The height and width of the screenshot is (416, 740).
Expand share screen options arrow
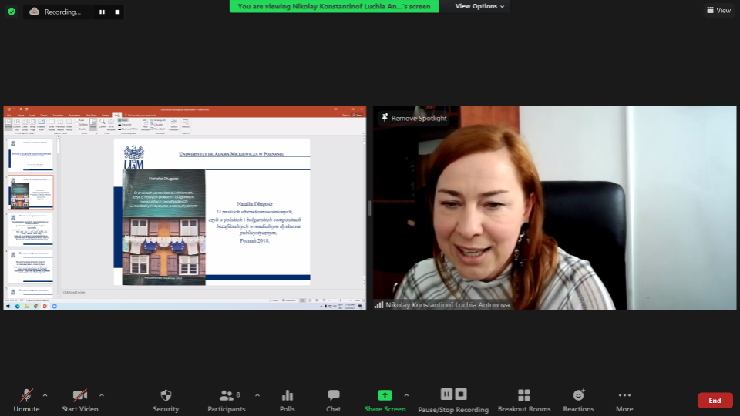[x=406, y=395]
